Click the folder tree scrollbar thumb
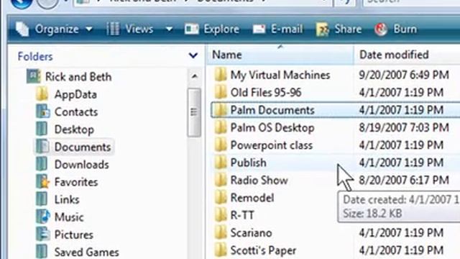The height and width of the screenshot is (259, 460). tap(194, 112)
